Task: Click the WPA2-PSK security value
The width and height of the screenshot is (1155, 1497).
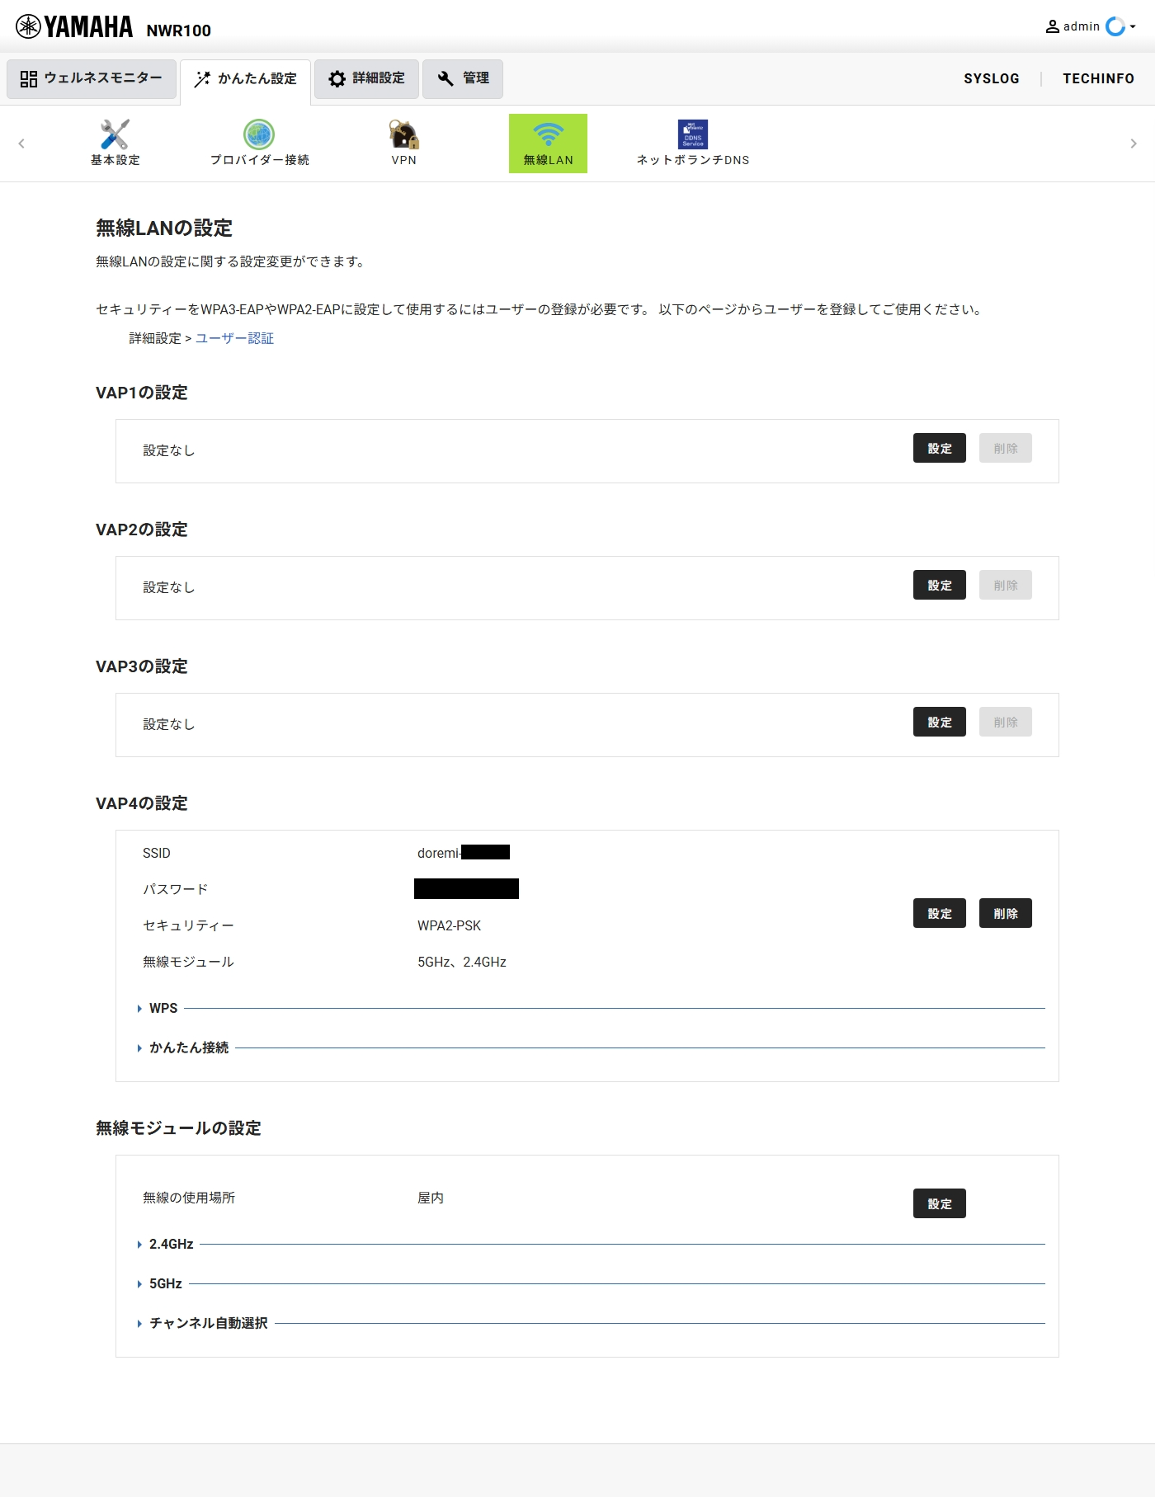Action: 449,925
